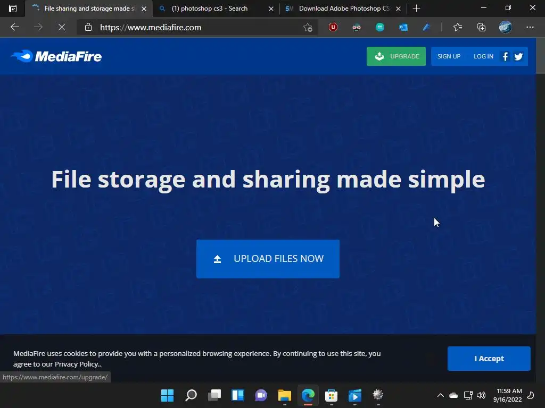This screenshot has height=408, width=545.
Task: Open the teal 'm' extension icon
Action: point(380,27)
